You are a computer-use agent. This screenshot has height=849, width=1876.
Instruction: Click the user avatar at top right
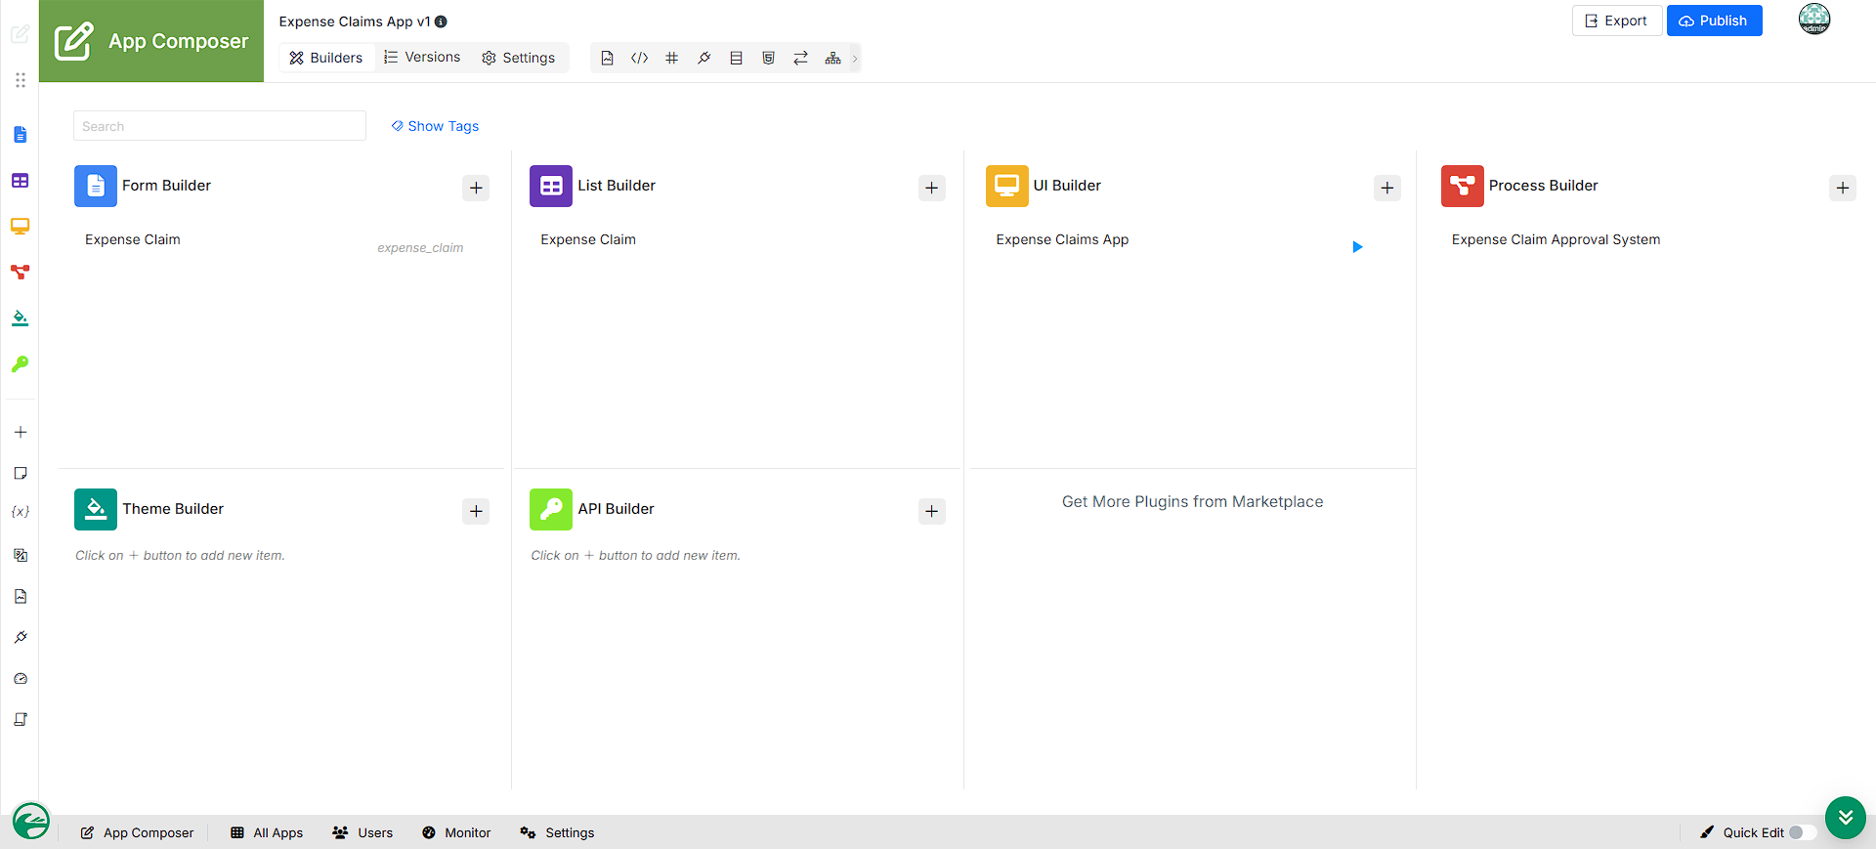click(1814, 19)
